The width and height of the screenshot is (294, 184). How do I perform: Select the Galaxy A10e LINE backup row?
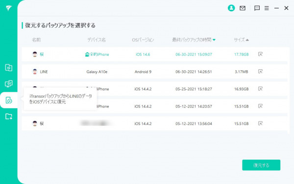154,72
